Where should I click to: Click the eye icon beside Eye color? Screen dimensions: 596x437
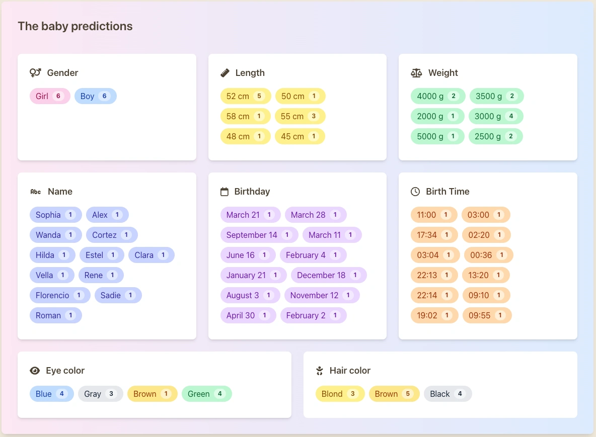pos(35,371)
